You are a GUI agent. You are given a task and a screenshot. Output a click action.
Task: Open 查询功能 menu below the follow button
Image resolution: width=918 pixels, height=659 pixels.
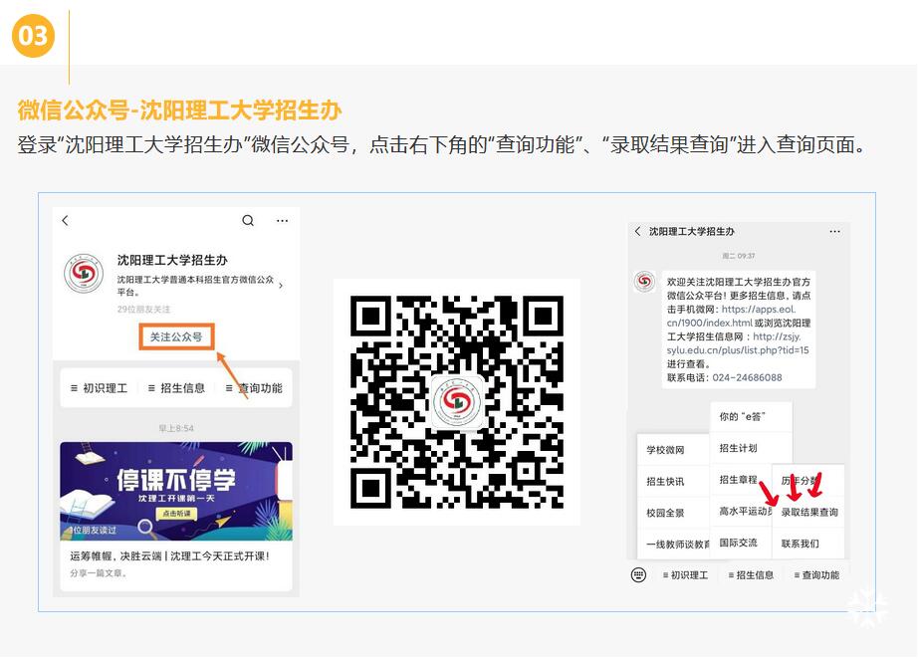(x=254, y=388)
